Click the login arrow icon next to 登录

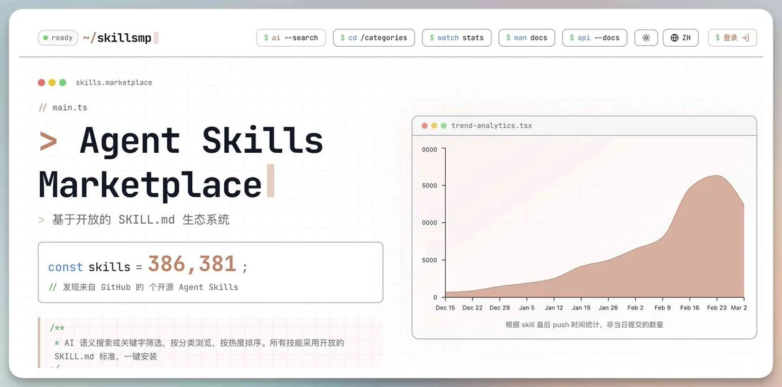(x=745, y=38)
